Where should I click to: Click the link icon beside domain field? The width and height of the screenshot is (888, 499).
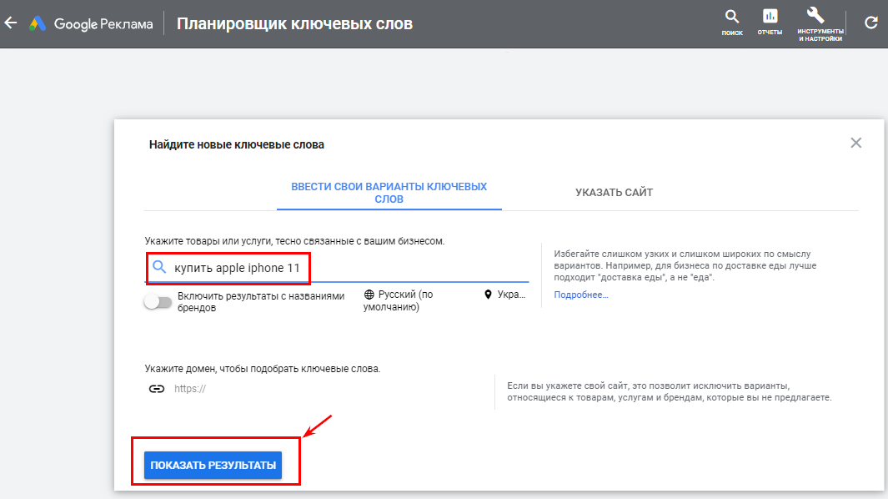tap(156, 389)
